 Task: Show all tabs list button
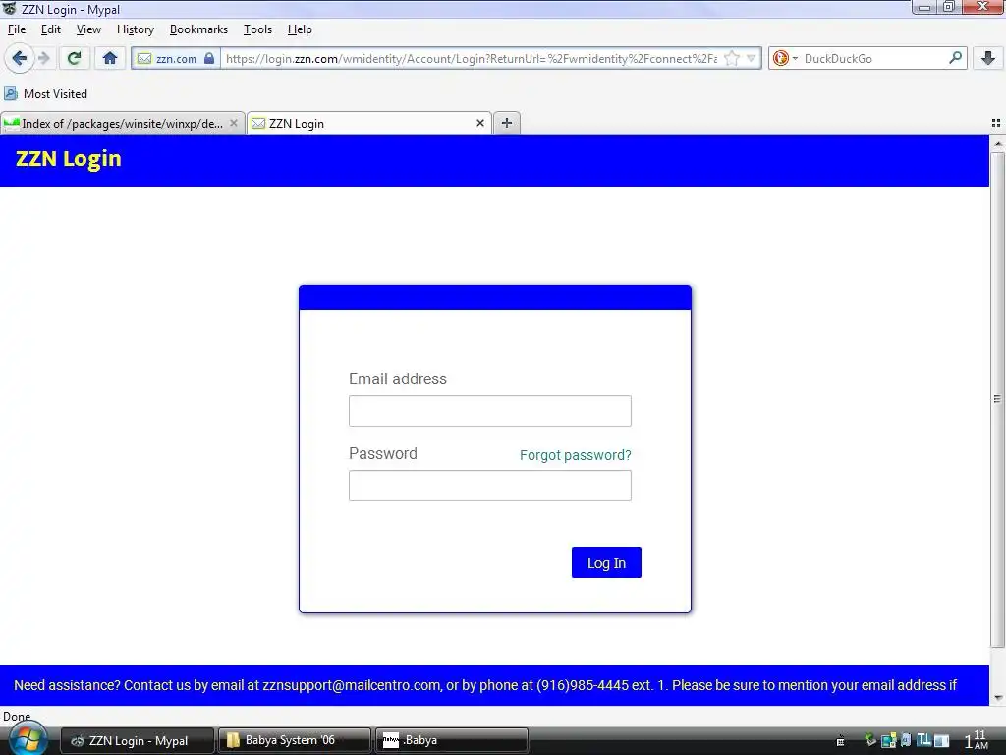click(996, 123)
